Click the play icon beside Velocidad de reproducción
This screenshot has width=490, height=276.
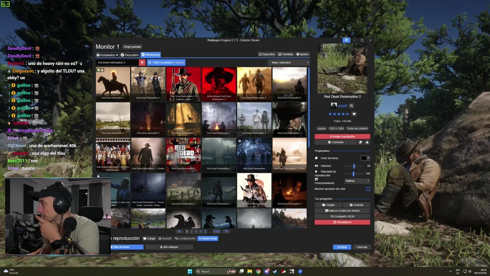click(316, 171)
